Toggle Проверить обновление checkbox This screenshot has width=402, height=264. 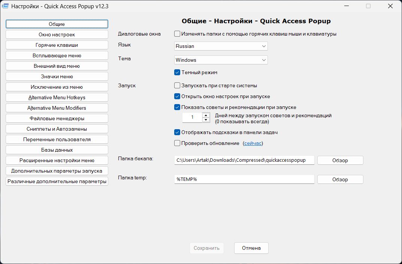point(177,143)
